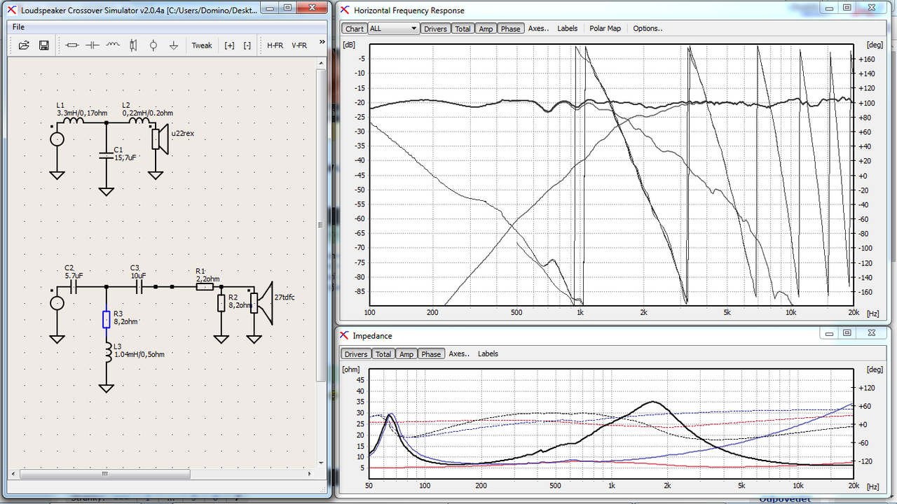897x504 pixels.
Task: Toggle Amp in the Impedance window
Action: (x=406, y=354)
